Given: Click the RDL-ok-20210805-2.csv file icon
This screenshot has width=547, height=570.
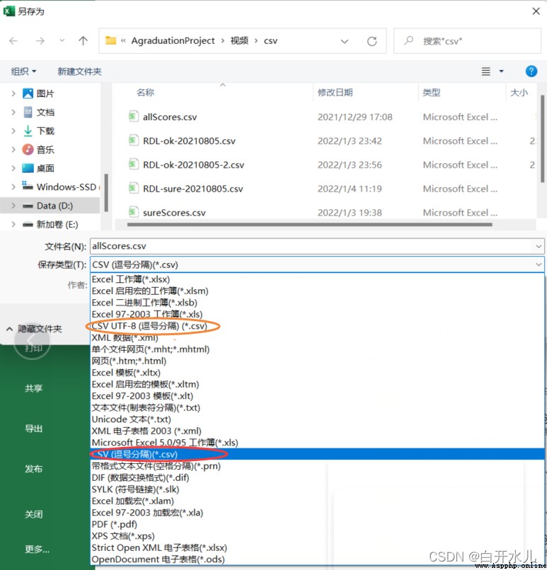Looking at the screenshot, I should (x=134, y=164).
